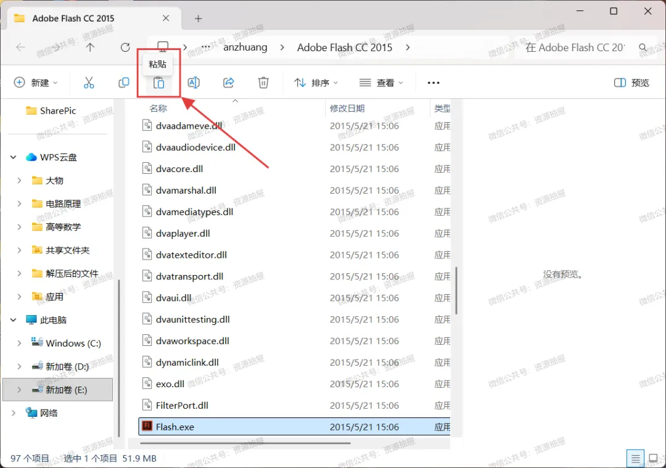The width and height of the screenshot is (666, 468).
Task: Expand the Windows (C:) drive node
Action: 19,343
